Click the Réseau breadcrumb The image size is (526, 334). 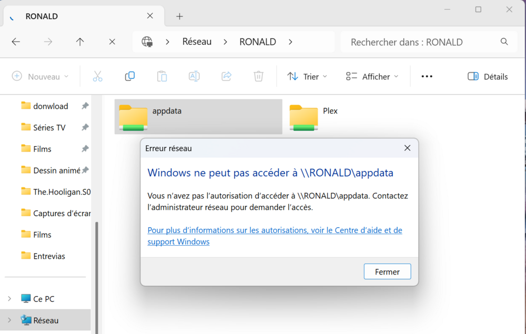pyautogui.click(x=197, y=42)
